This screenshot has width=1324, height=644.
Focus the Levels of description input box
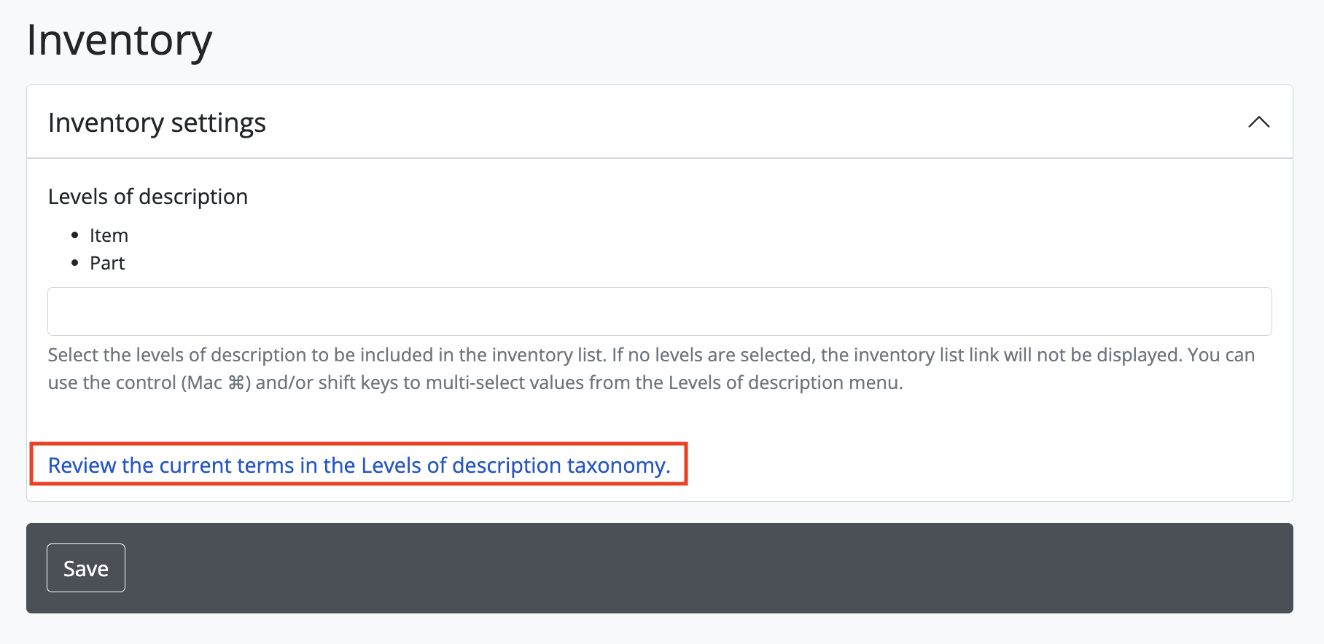coord(659,311)
